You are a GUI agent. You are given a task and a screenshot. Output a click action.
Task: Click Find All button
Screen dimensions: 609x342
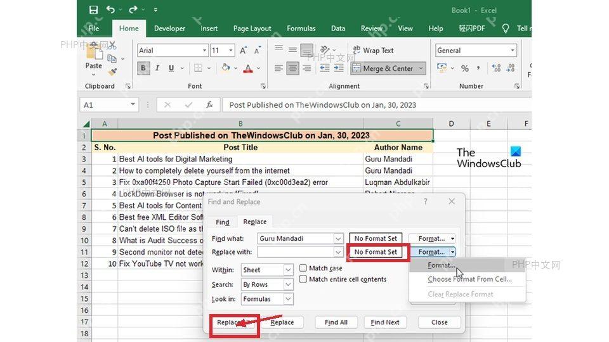tap(336, 322)
